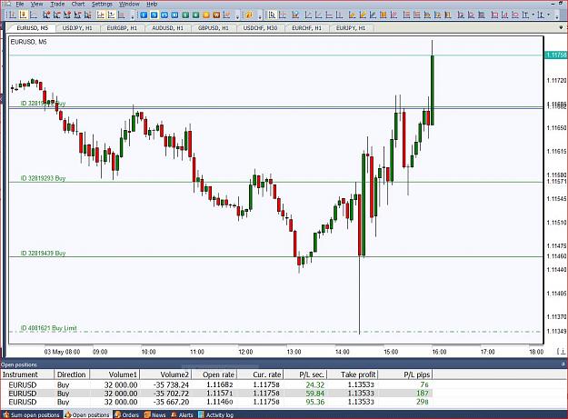Click the chart scroll icon at the time axis end
This screenshot has height=419, width=568.
coord(561,351)
